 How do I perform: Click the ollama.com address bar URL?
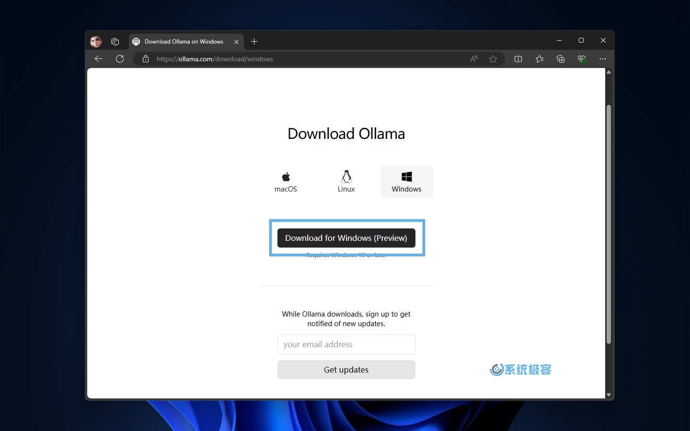pyautogui.click(x=215, y=59)
